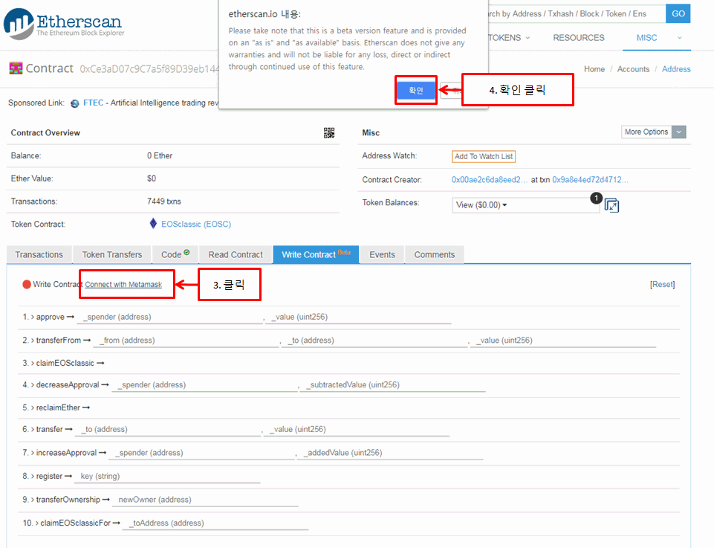The height and width of the screenshot is (548, 714).
Task: Go to Accounts breadcrumb
Action: coord(633,69)
